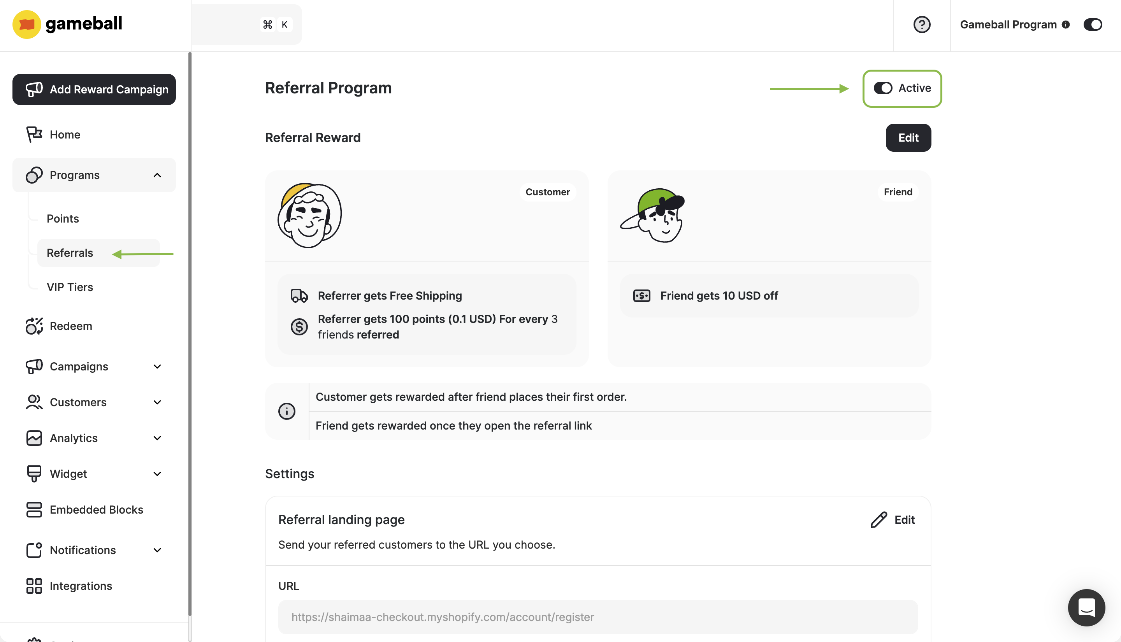Select the Redeem icon in the sidebar
The width and height of the screenshot is (1121, 642).
click(33, 326)
